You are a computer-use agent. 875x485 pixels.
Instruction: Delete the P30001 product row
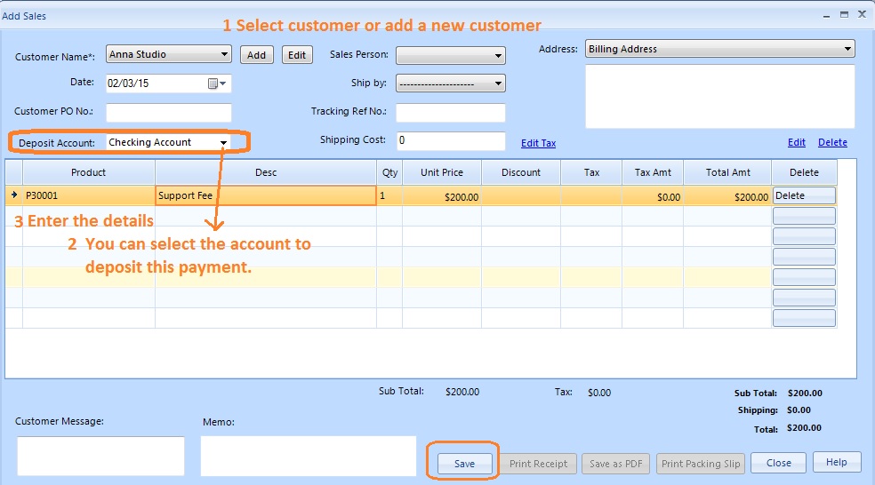pos(804,195)
